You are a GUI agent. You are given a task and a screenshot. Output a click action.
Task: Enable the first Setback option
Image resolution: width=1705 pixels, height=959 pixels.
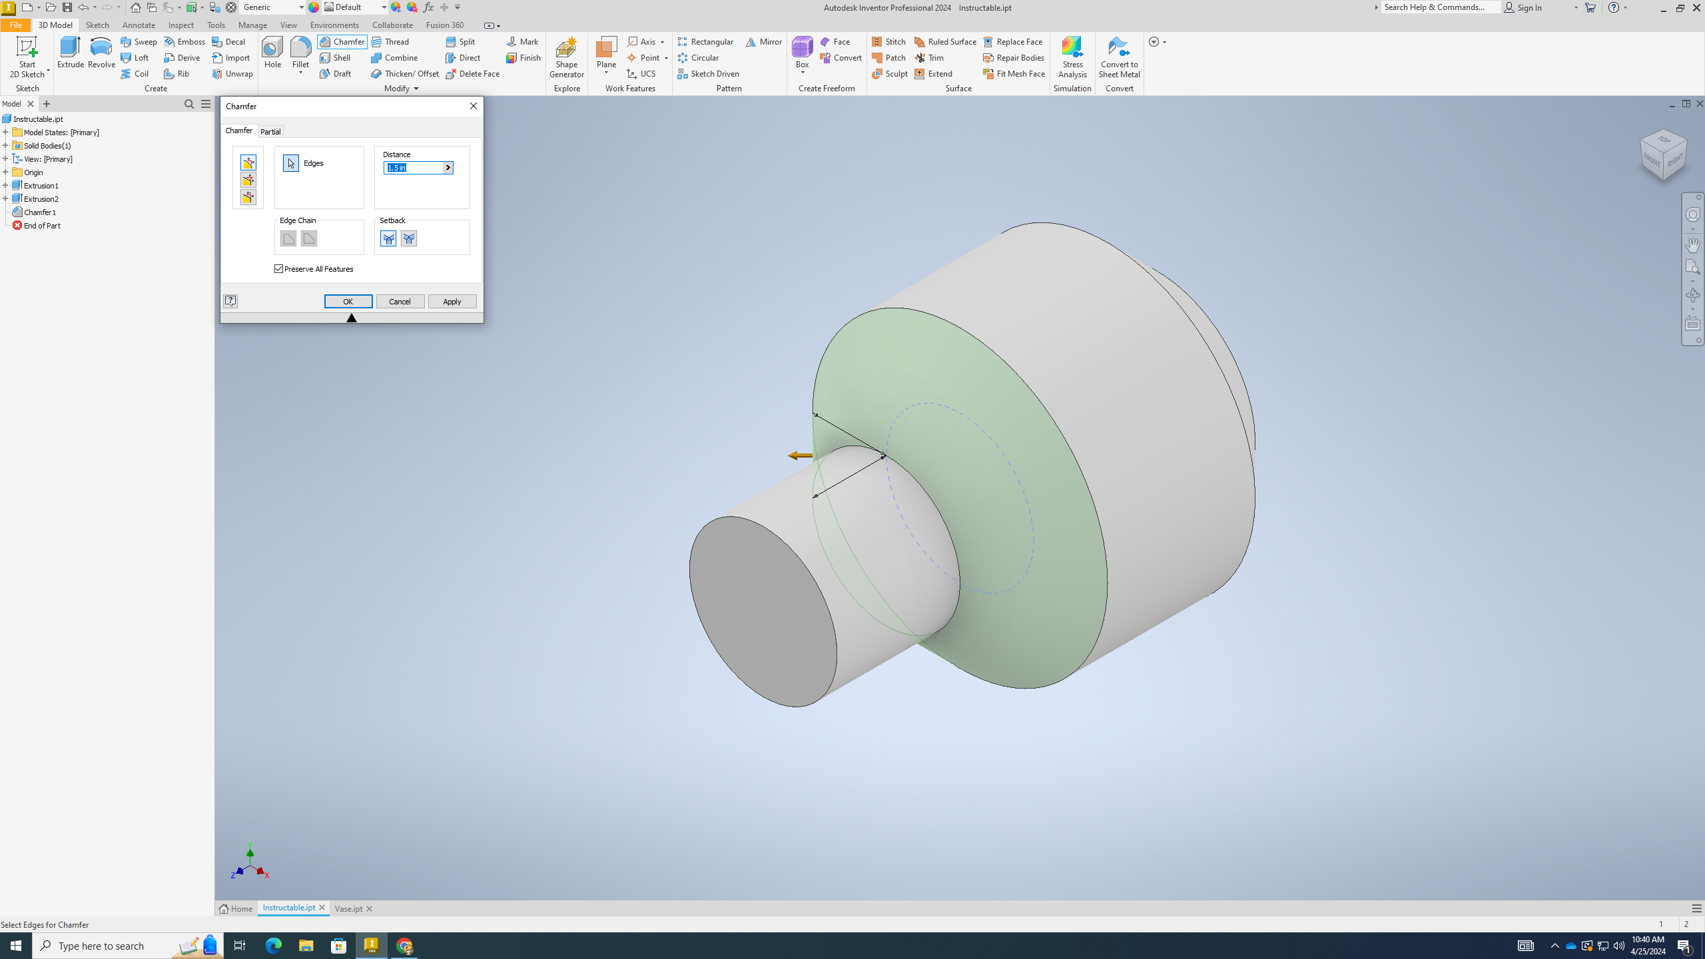(388, 238)
